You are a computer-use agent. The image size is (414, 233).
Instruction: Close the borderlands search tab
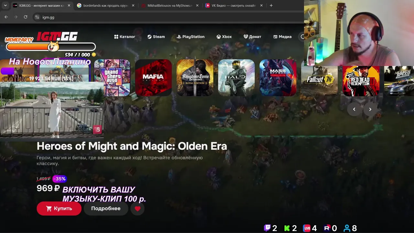pyautogui.click(x=133, y=6)
